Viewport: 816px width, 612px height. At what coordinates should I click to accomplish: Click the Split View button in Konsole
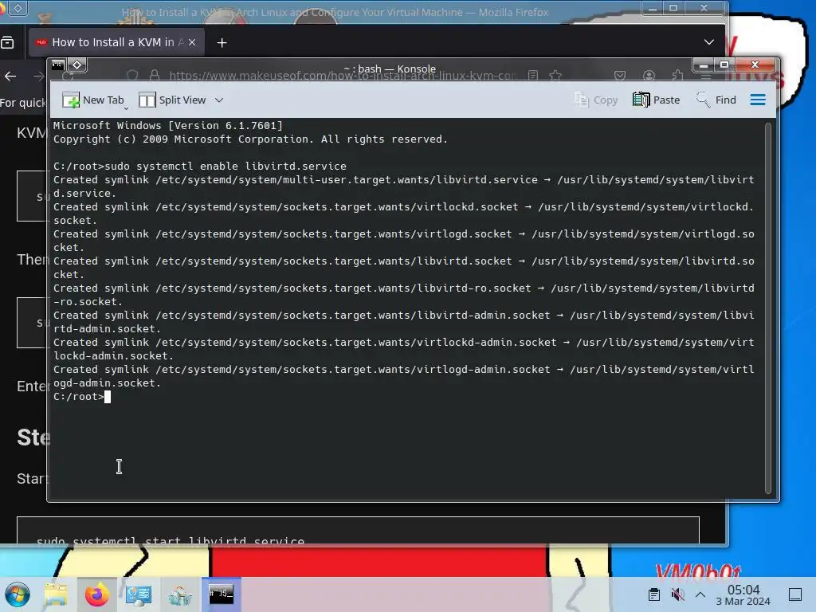(x=172, y=100)
